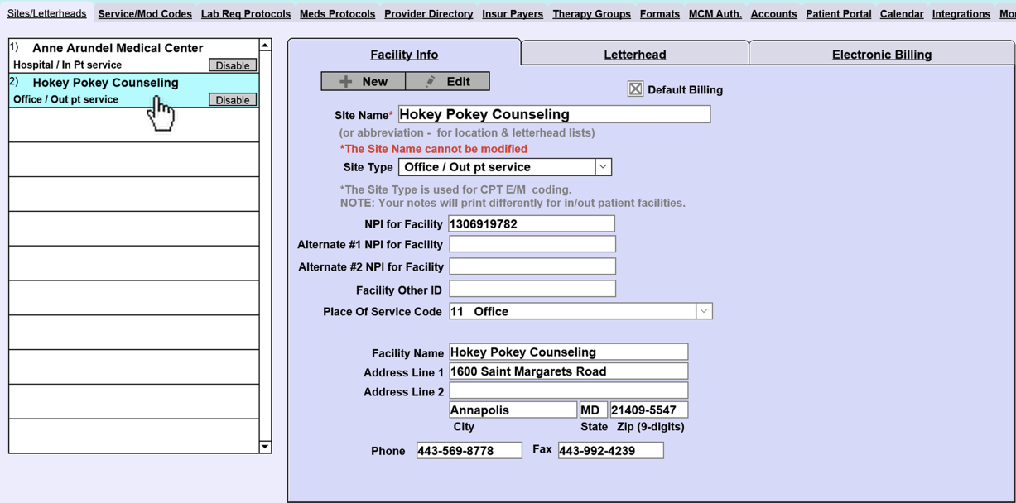
Task: Click the site list scroll down arrow
Action: tap(265, 447)
